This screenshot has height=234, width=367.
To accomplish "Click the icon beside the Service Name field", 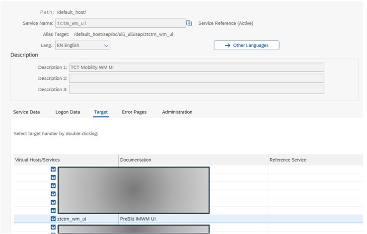I will (x=189, y=23).
